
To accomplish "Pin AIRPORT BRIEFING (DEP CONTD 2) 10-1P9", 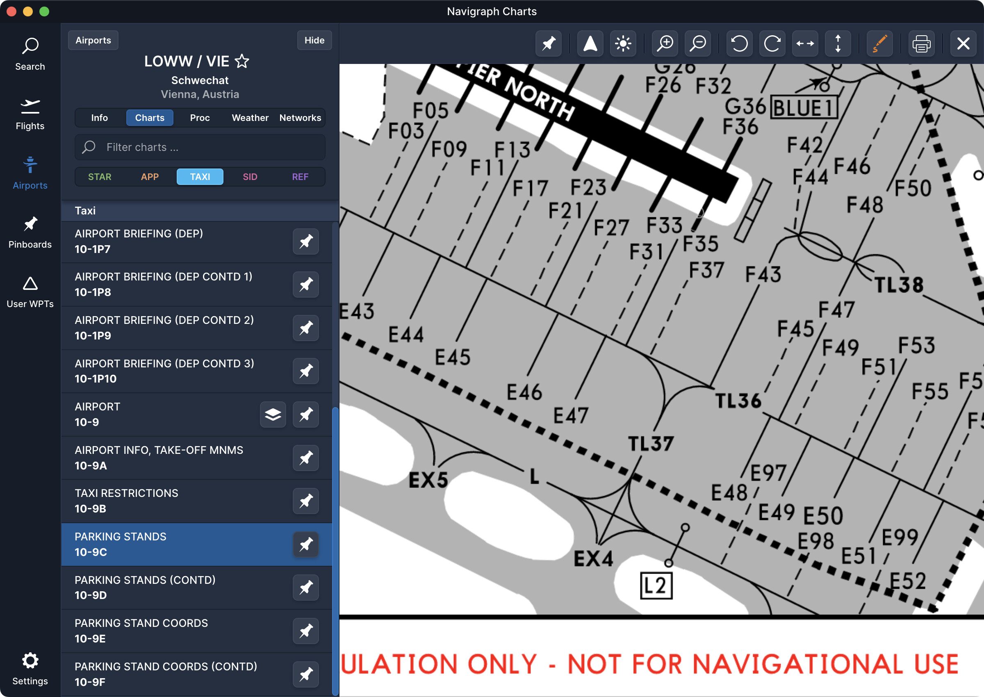I will (305, 328).
